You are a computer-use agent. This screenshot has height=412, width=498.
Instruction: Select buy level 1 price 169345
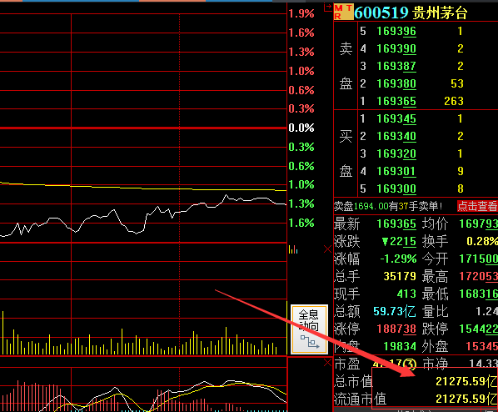[x=396, y=118]
